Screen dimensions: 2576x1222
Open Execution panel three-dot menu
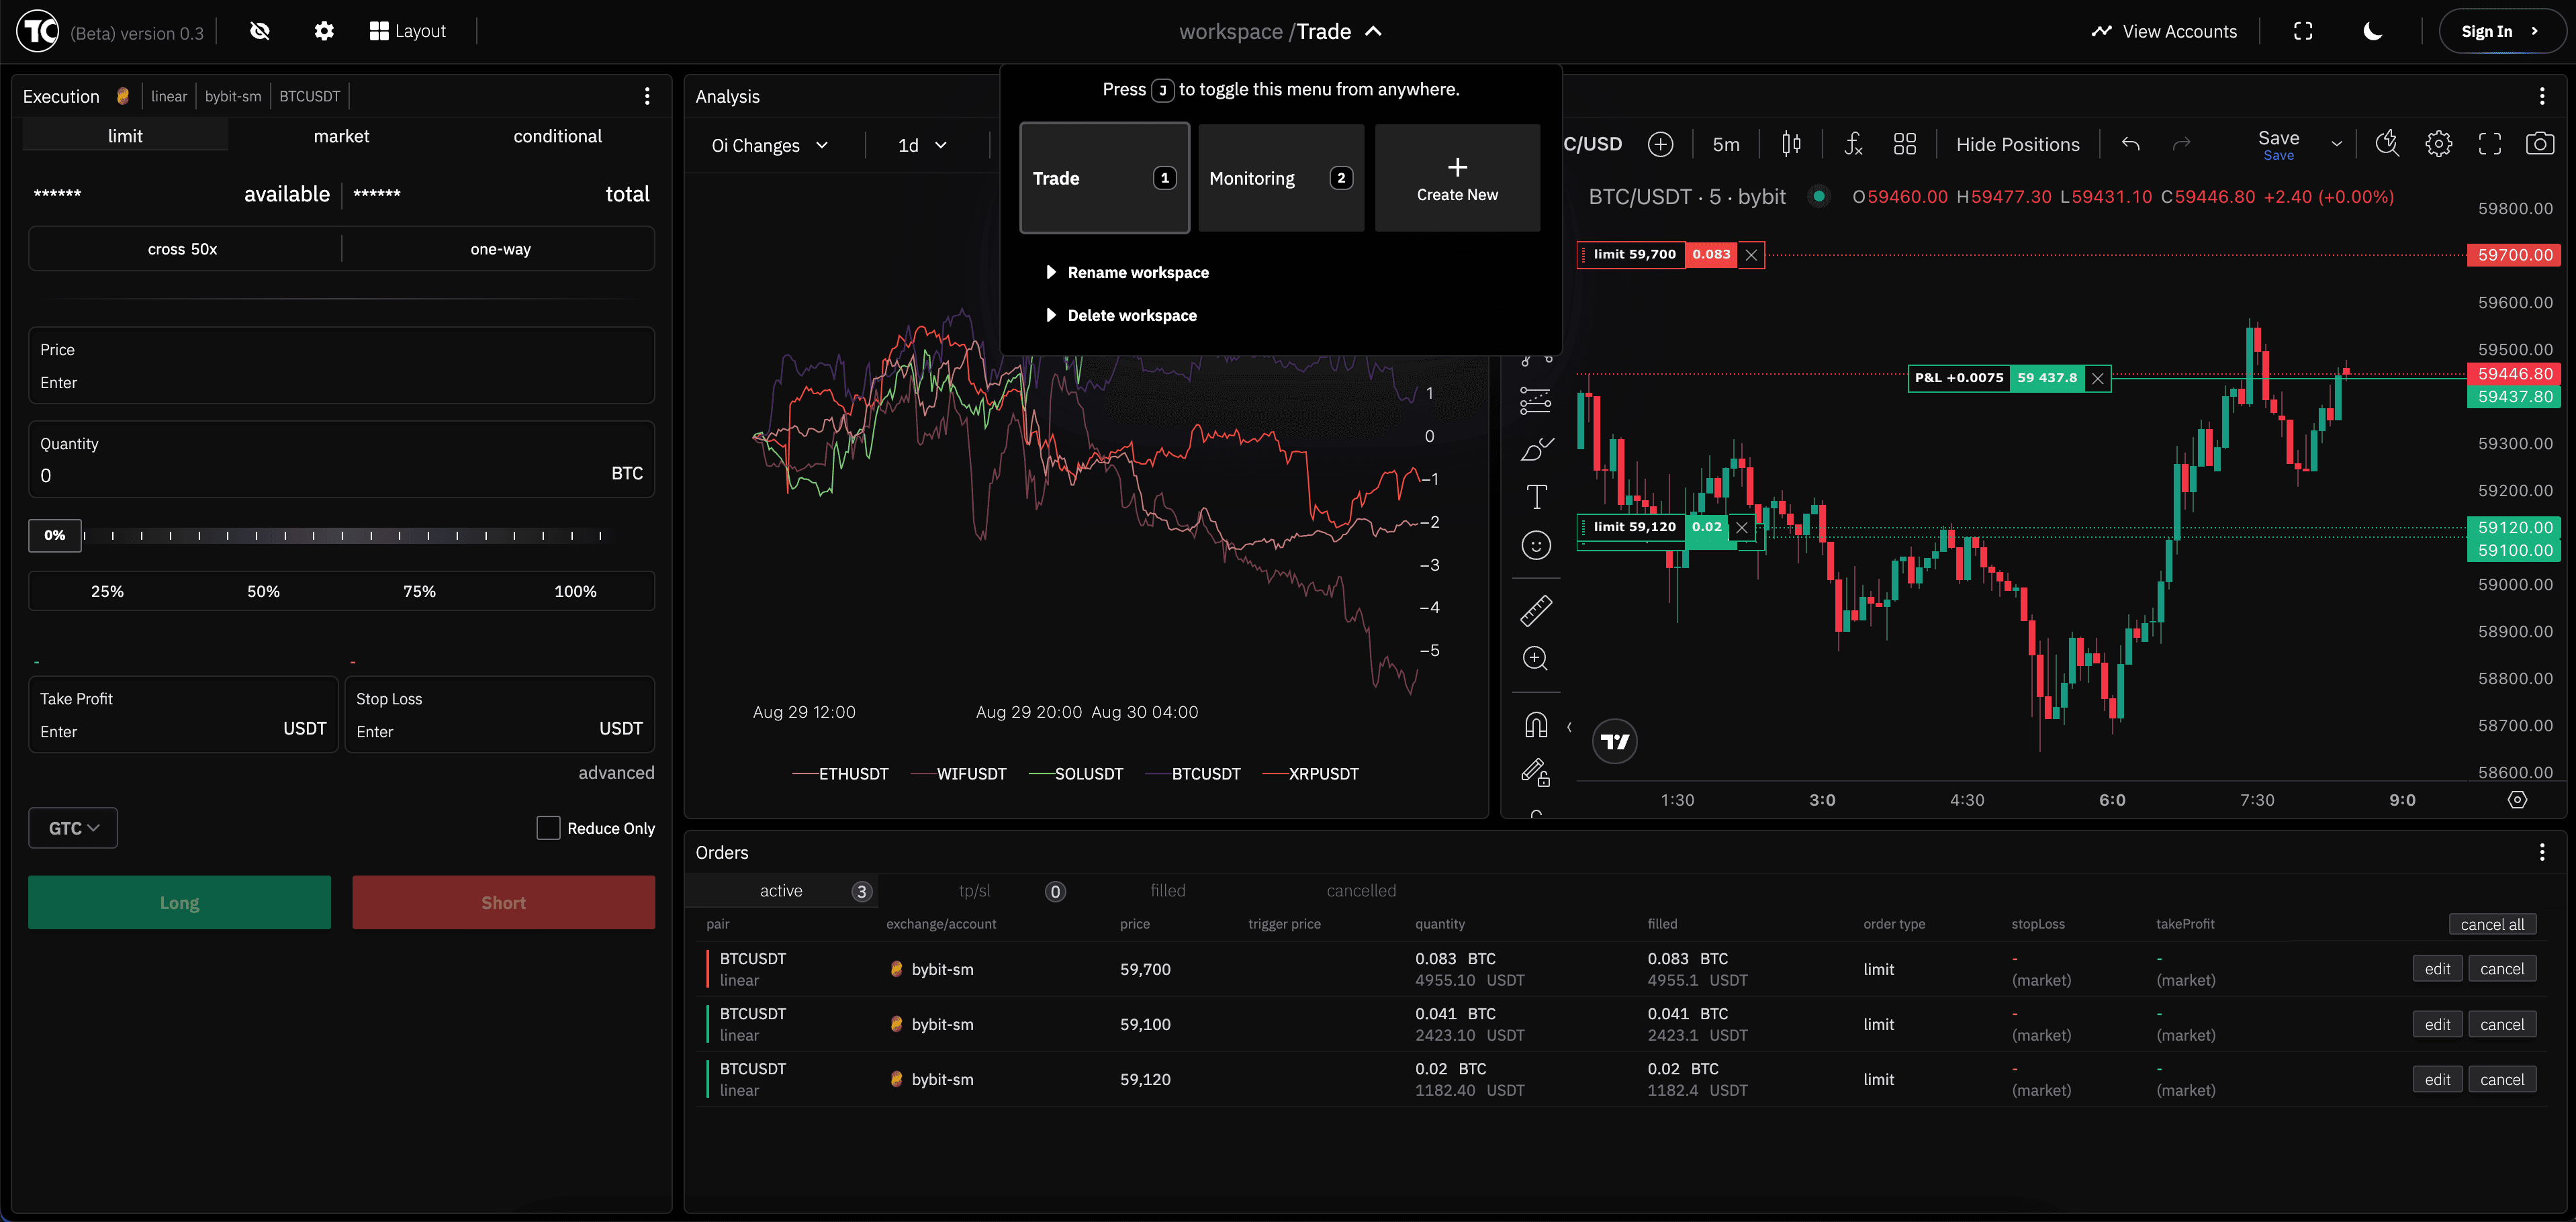(647, 96)
